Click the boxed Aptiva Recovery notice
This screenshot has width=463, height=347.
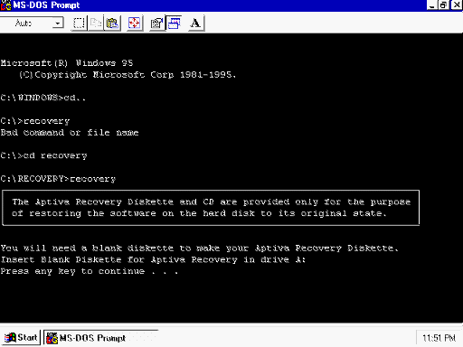click(211, 208)
